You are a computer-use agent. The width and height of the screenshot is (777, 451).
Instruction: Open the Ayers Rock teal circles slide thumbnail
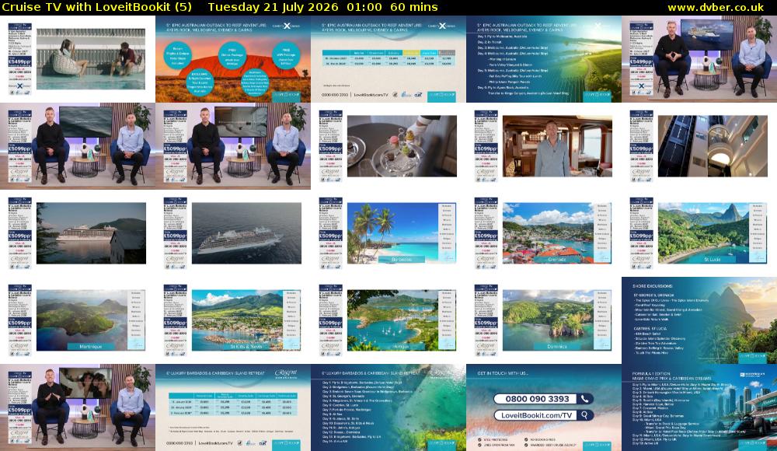click(x=233, y=59)
